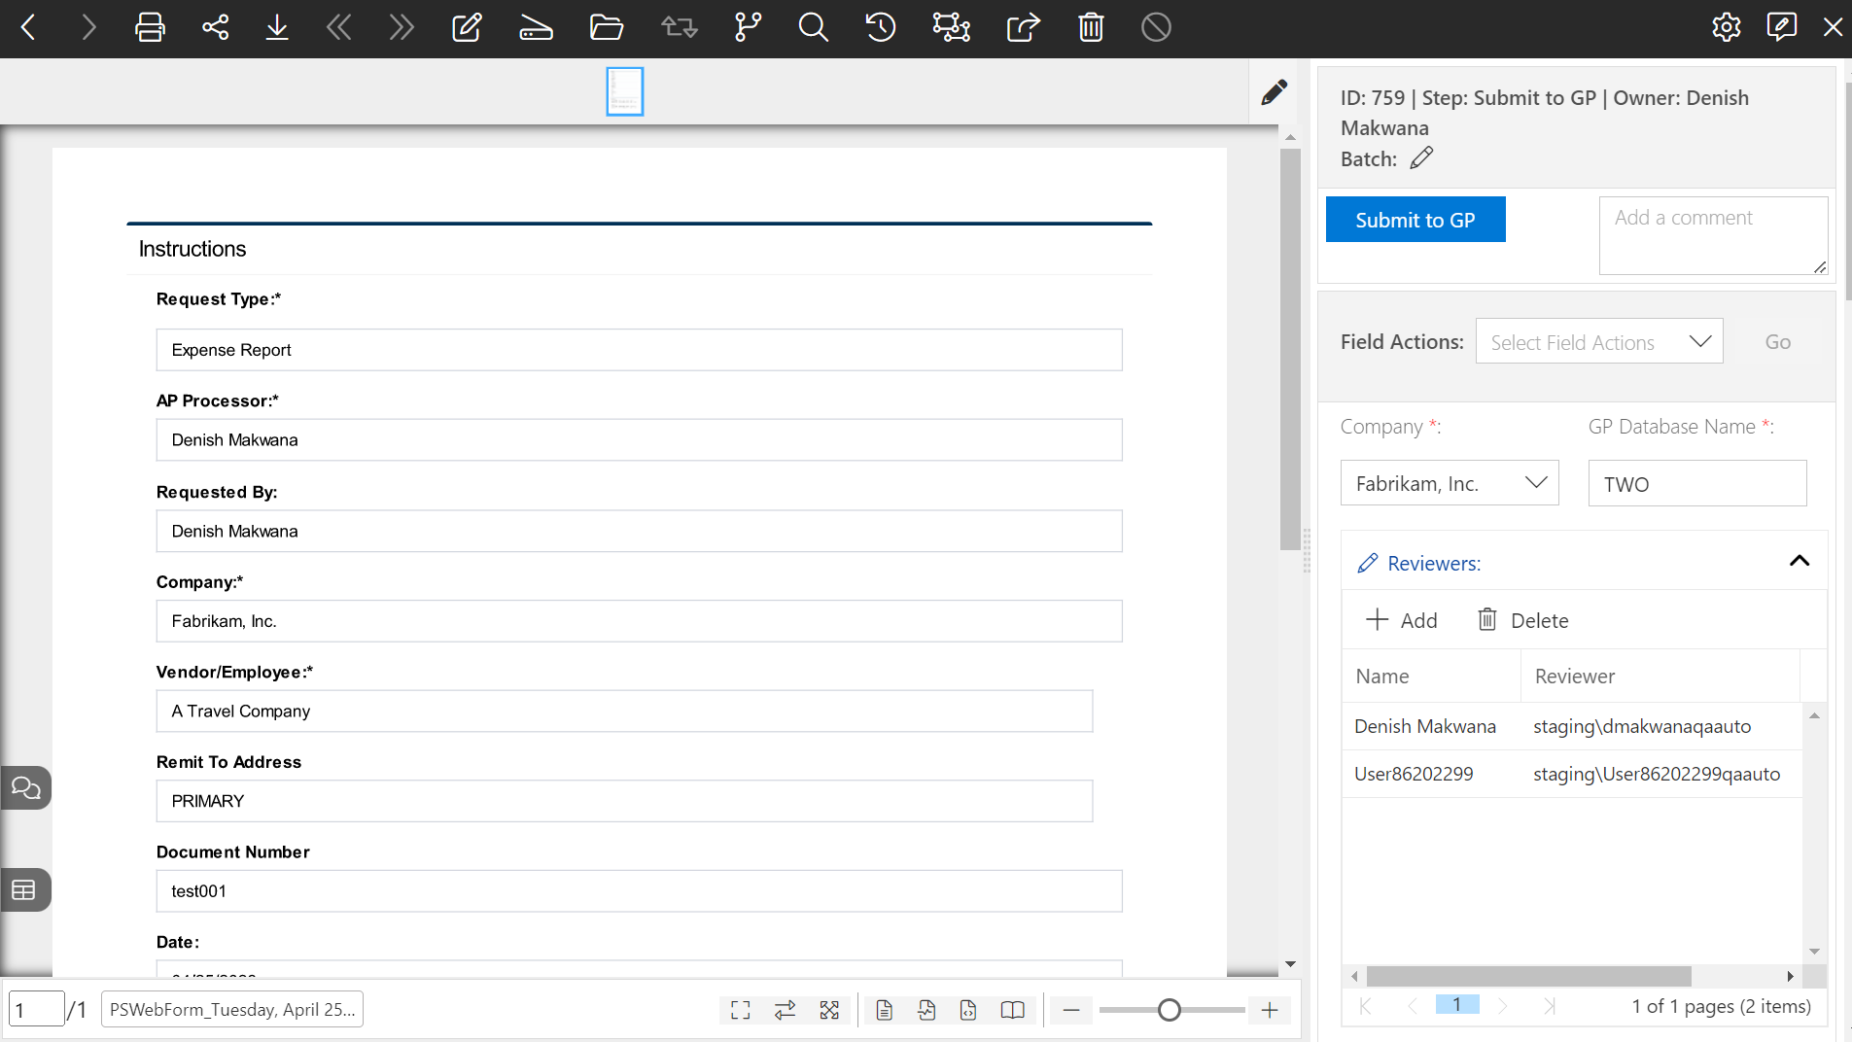Zoom out with the minus button
Screen dimensions: 1852x1042
pos(1071,1011)
